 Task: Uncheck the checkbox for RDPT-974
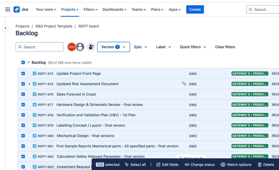(x=23, y=74)
